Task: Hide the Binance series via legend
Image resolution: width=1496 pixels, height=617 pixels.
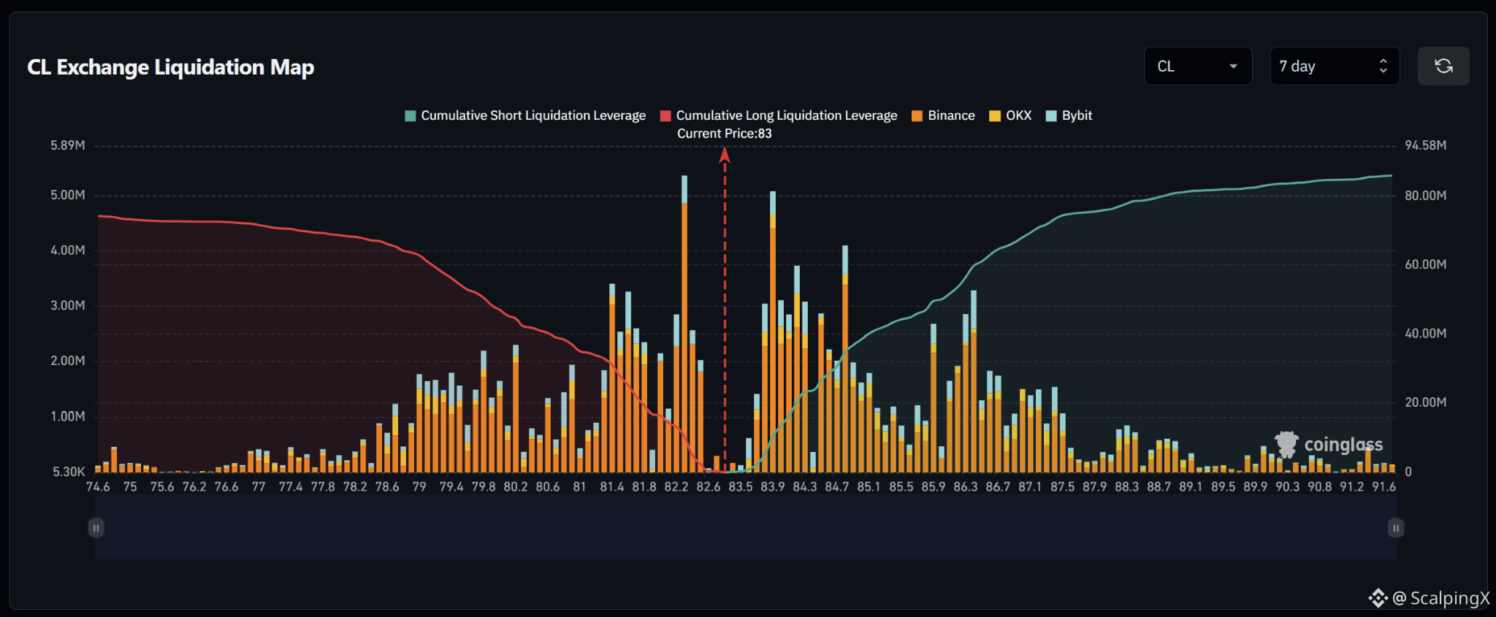Action: tap(943, 115)
